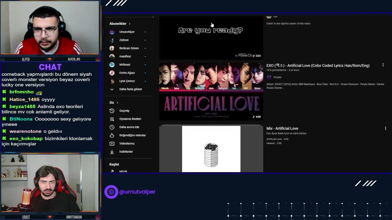Click the K badge beside brfnmnho
The height and width of the screenshot is (220, 392).
click(4, 92)
